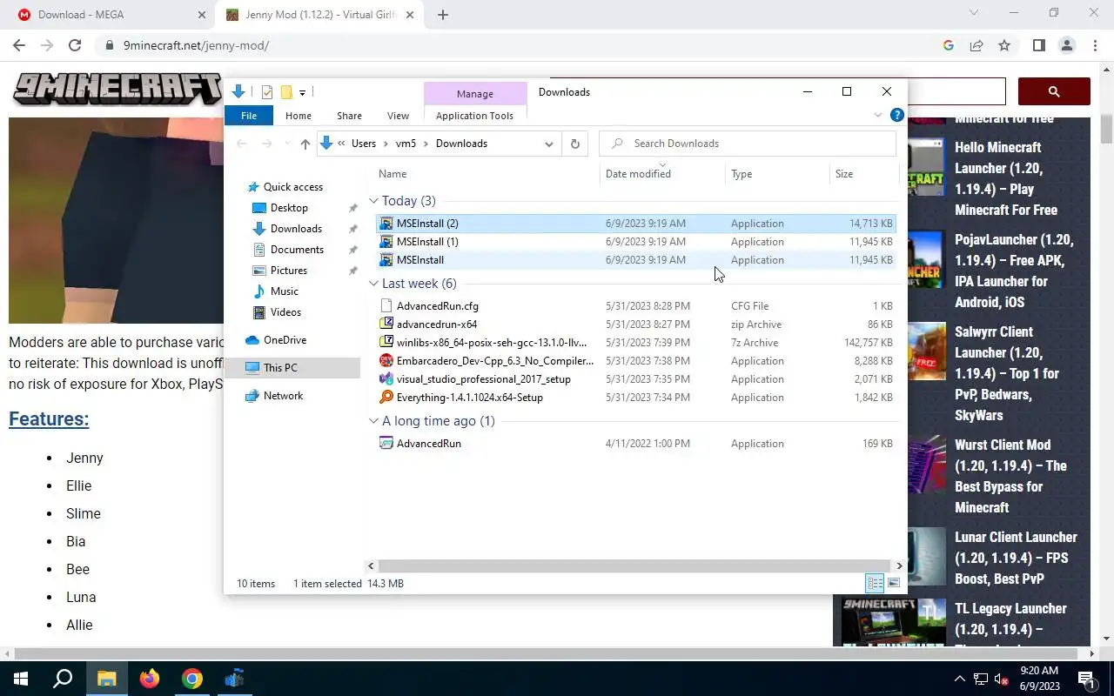Collapse the Today (3) group

(x=373, y=201)
